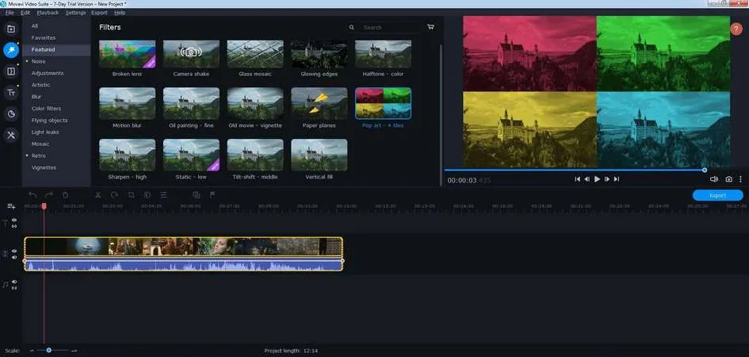Toggle link icon of title track
Viewport: 749px width, 357px height.
[x=14, y=225]
